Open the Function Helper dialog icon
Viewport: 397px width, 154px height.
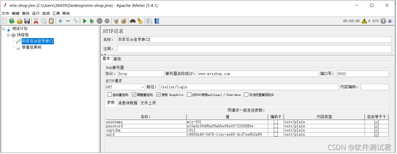149,21
